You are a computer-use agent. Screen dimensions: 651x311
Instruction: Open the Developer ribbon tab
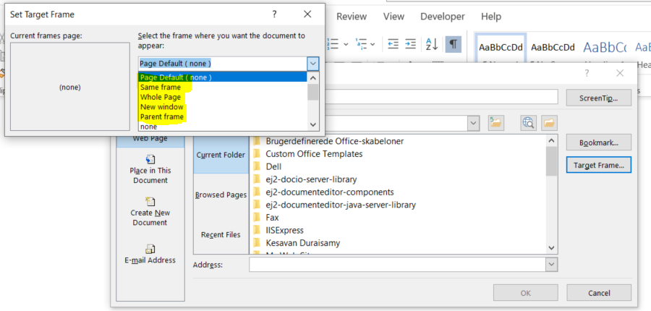tap(443, 17)
